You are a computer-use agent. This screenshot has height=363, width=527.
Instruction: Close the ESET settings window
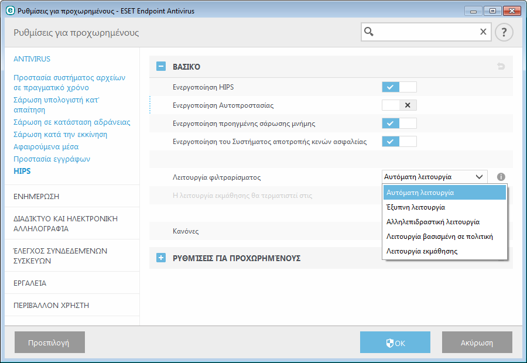coord(512,11)
